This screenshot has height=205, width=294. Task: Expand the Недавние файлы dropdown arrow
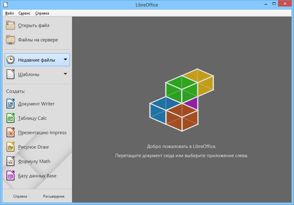66,60
